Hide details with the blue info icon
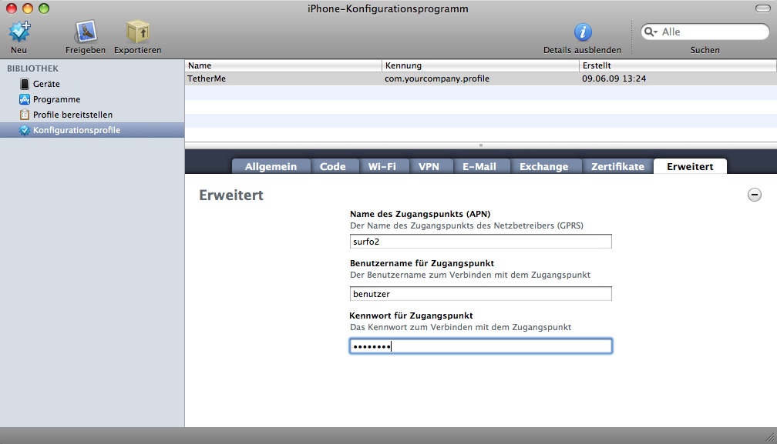 tap(583, 32)
